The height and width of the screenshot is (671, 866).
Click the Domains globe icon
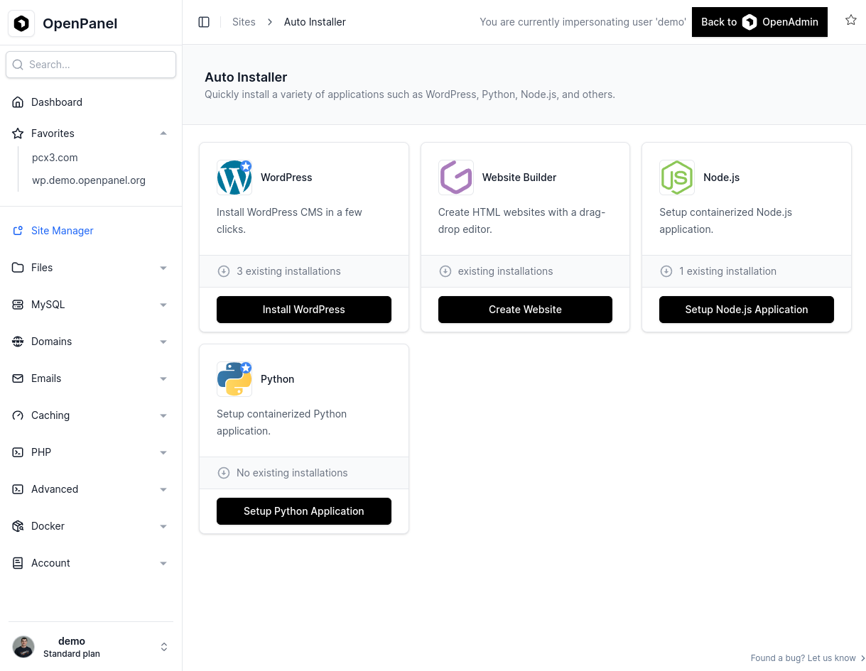(x=18, y=342)
